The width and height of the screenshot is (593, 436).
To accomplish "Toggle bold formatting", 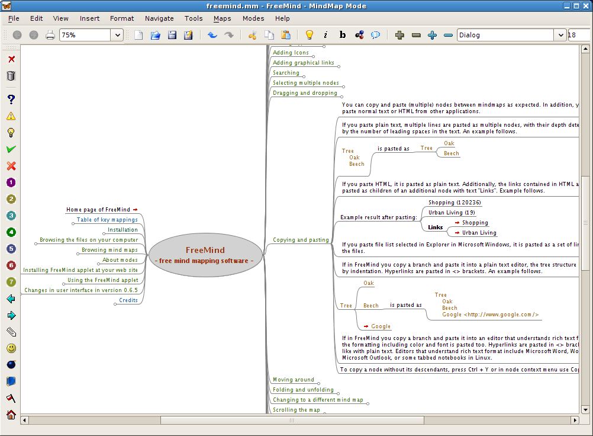I will click(342, 35).
